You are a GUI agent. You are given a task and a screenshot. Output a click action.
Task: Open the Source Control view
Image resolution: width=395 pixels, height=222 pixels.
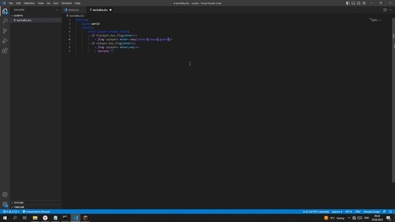[5, 31]
